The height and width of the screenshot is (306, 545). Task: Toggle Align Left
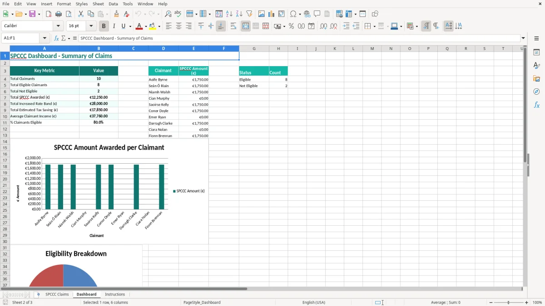(168, 26)
